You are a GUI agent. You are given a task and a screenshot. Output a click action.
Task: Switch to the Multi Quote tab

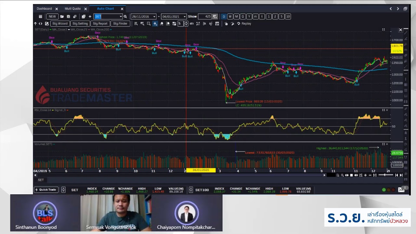(x=72, y=9)
